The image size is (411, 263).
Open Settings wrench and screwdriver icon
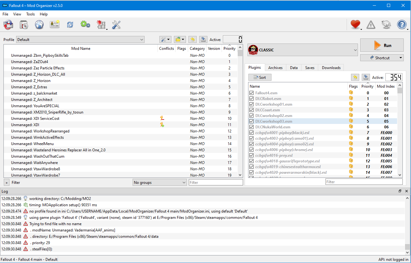click(x=116, y=25)
